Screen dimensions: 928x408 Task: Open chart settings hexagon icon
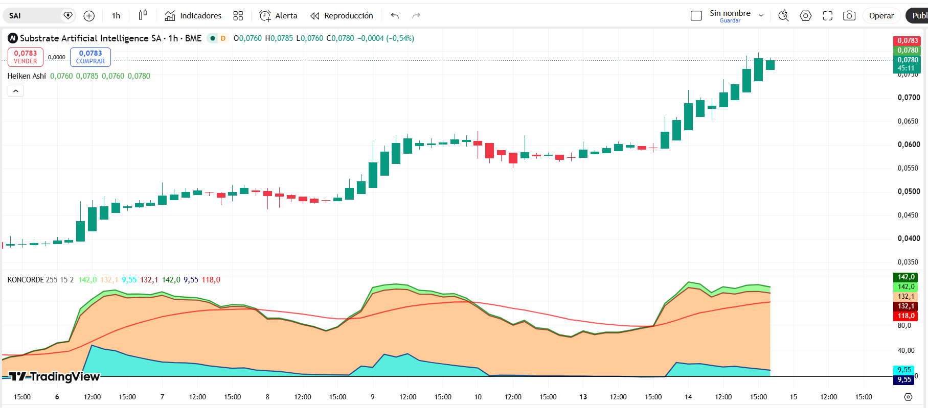805,16
